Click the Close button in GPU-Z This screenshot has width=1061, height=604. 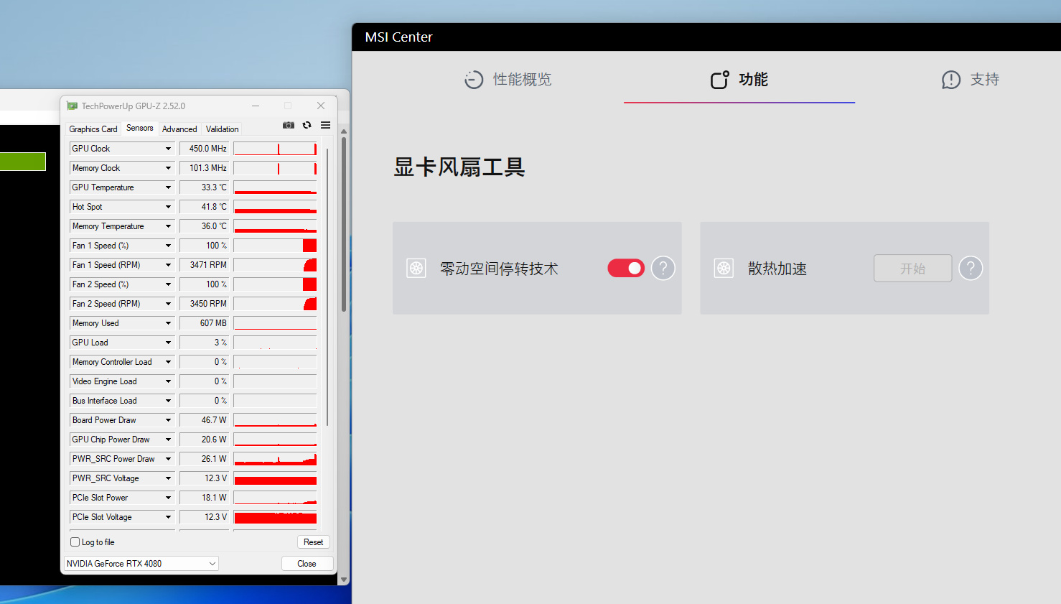coord(307,564)
